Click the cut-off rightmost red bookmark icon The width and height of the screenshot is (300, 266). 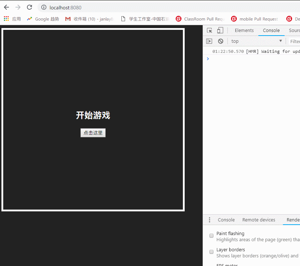point(289,19)
